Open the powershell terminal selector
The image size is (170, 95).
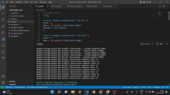coord(145,44)
